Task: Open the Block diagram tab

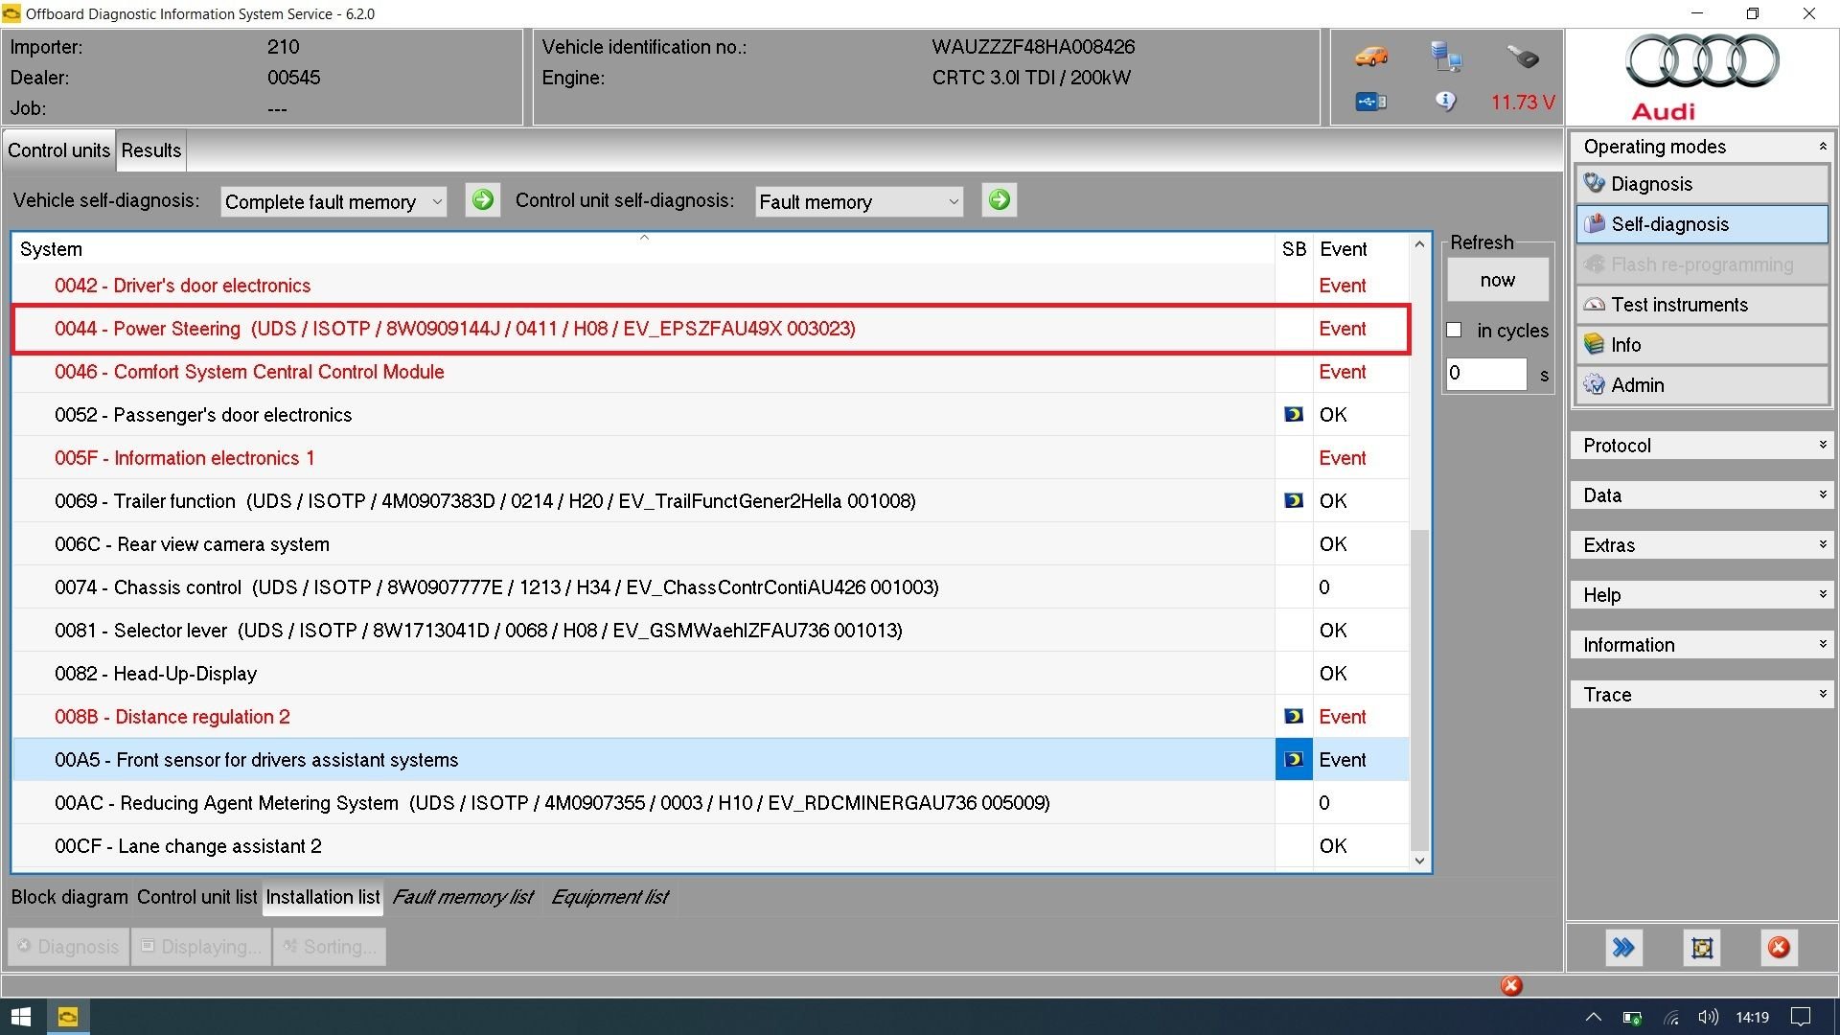Action: (69, 897)
